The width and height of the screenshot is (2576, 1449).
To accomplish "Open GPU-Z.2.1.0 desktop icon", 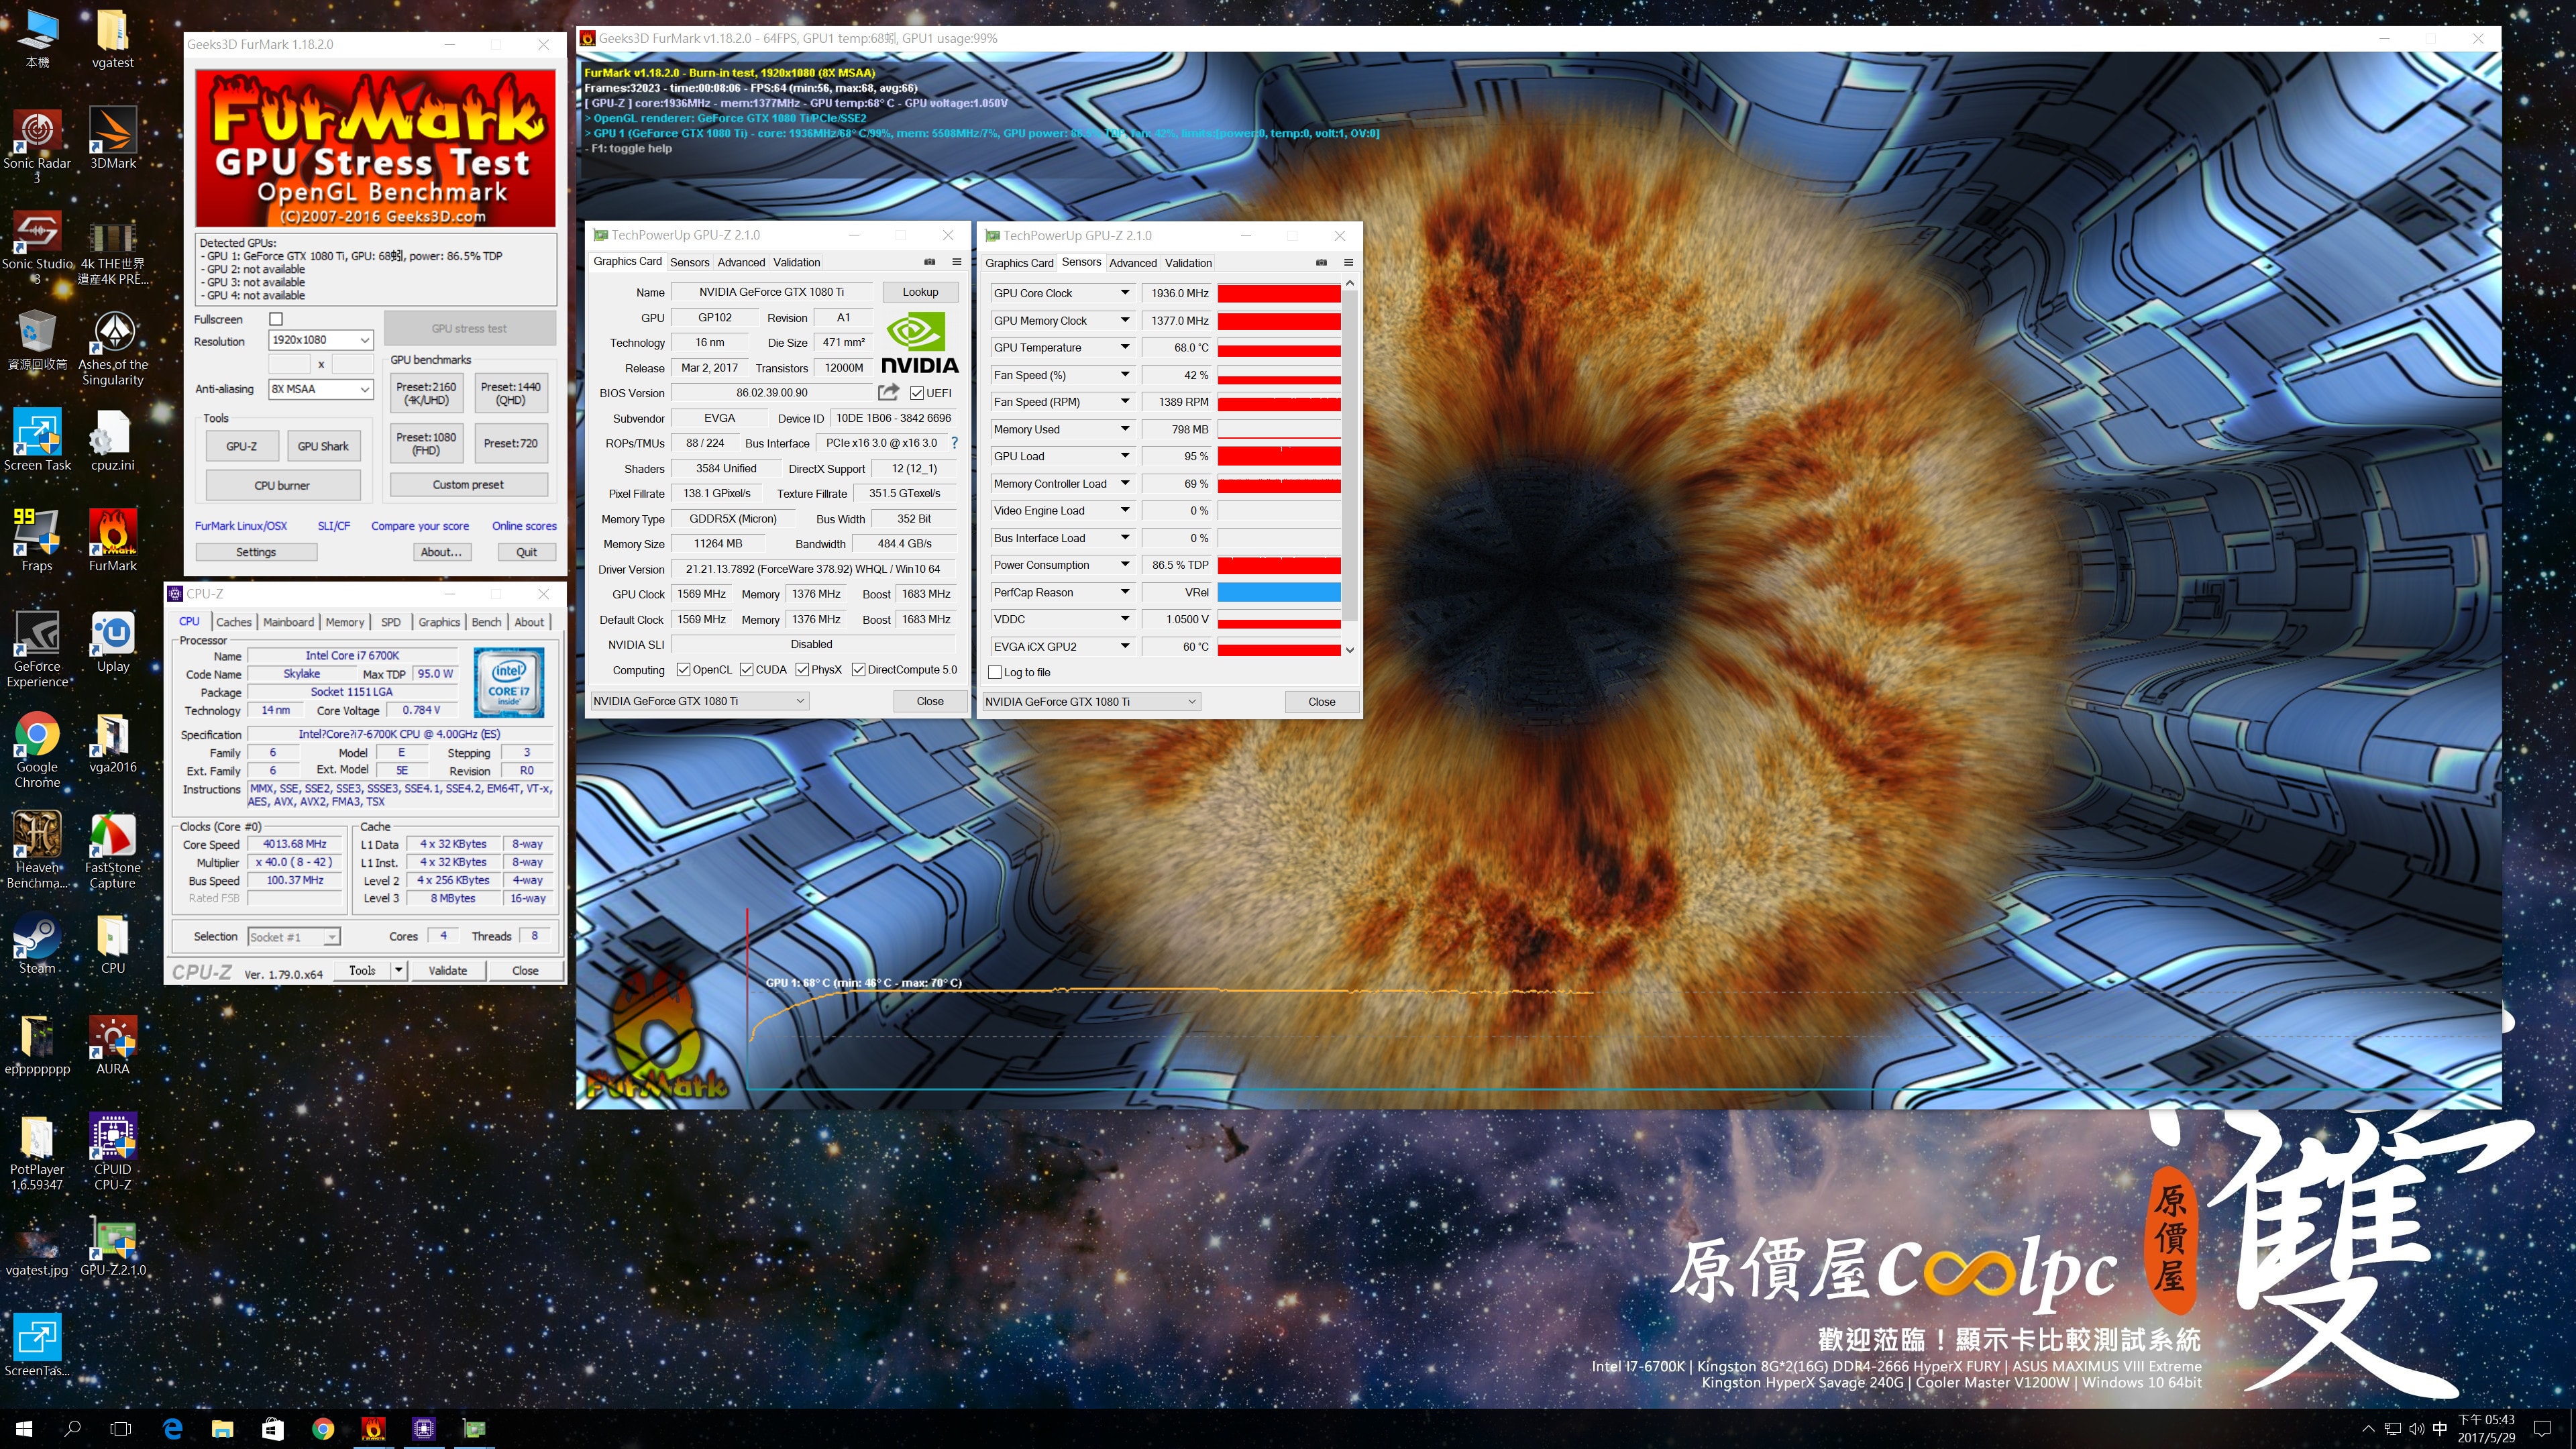I will pos(113,1246).
